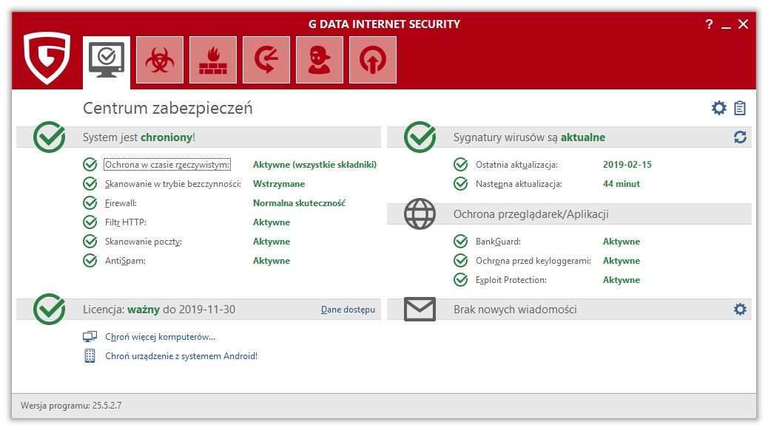
Task: Click Wersja programu: 25.5.2.7 text
Action: (x=71, y=406)
